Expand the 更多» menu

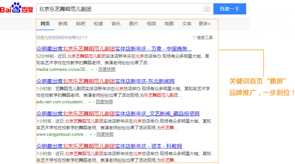[x=204, y=24]
